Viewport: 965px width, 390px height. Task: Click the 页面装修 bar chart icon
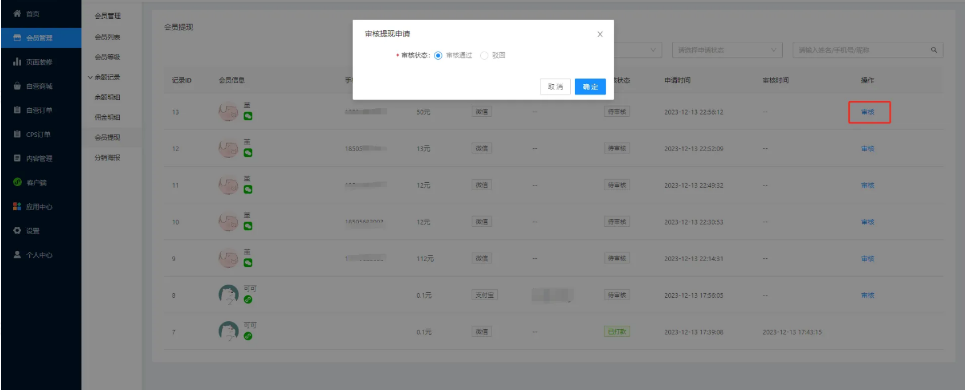[x=17, y=62]
